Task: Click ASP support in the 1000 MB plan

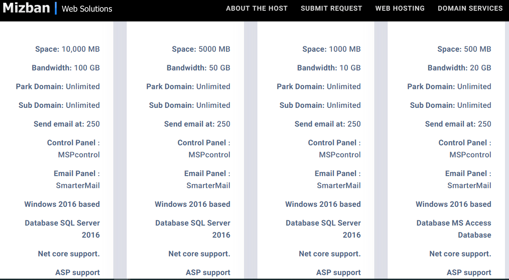Action: click(339, 272)
